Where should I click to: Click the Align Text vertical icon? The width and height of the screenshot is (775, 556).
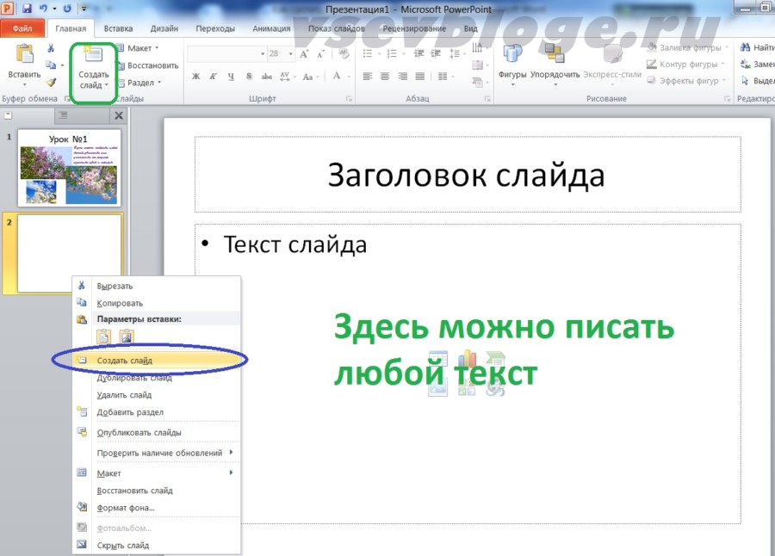pyautogui.click(x=479, y=65)
